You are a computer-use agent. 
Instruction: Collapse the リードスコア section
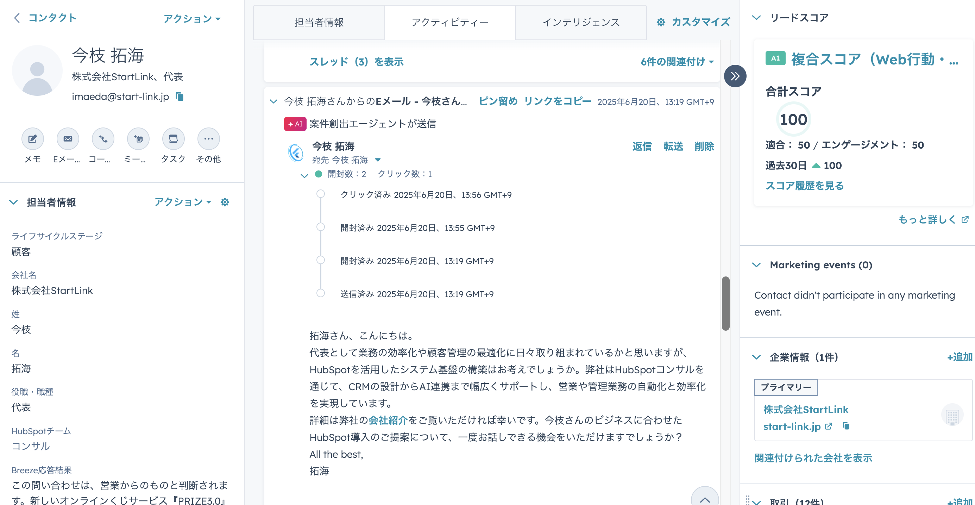pyautogui.click(x=756, y=18)
